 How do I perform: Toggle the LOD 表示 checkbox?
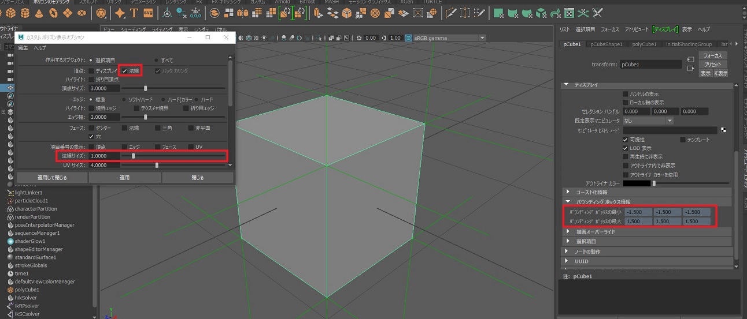point(625,148)
